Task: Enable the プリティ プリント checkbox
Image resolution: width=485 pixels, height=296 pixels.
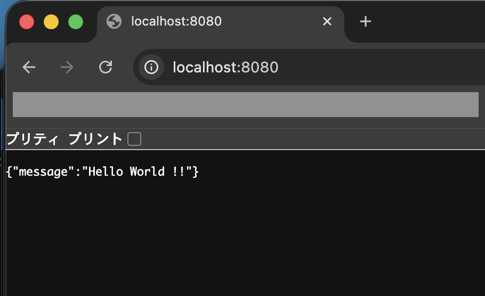Action: pyautogui.click(x=134, y=139)
